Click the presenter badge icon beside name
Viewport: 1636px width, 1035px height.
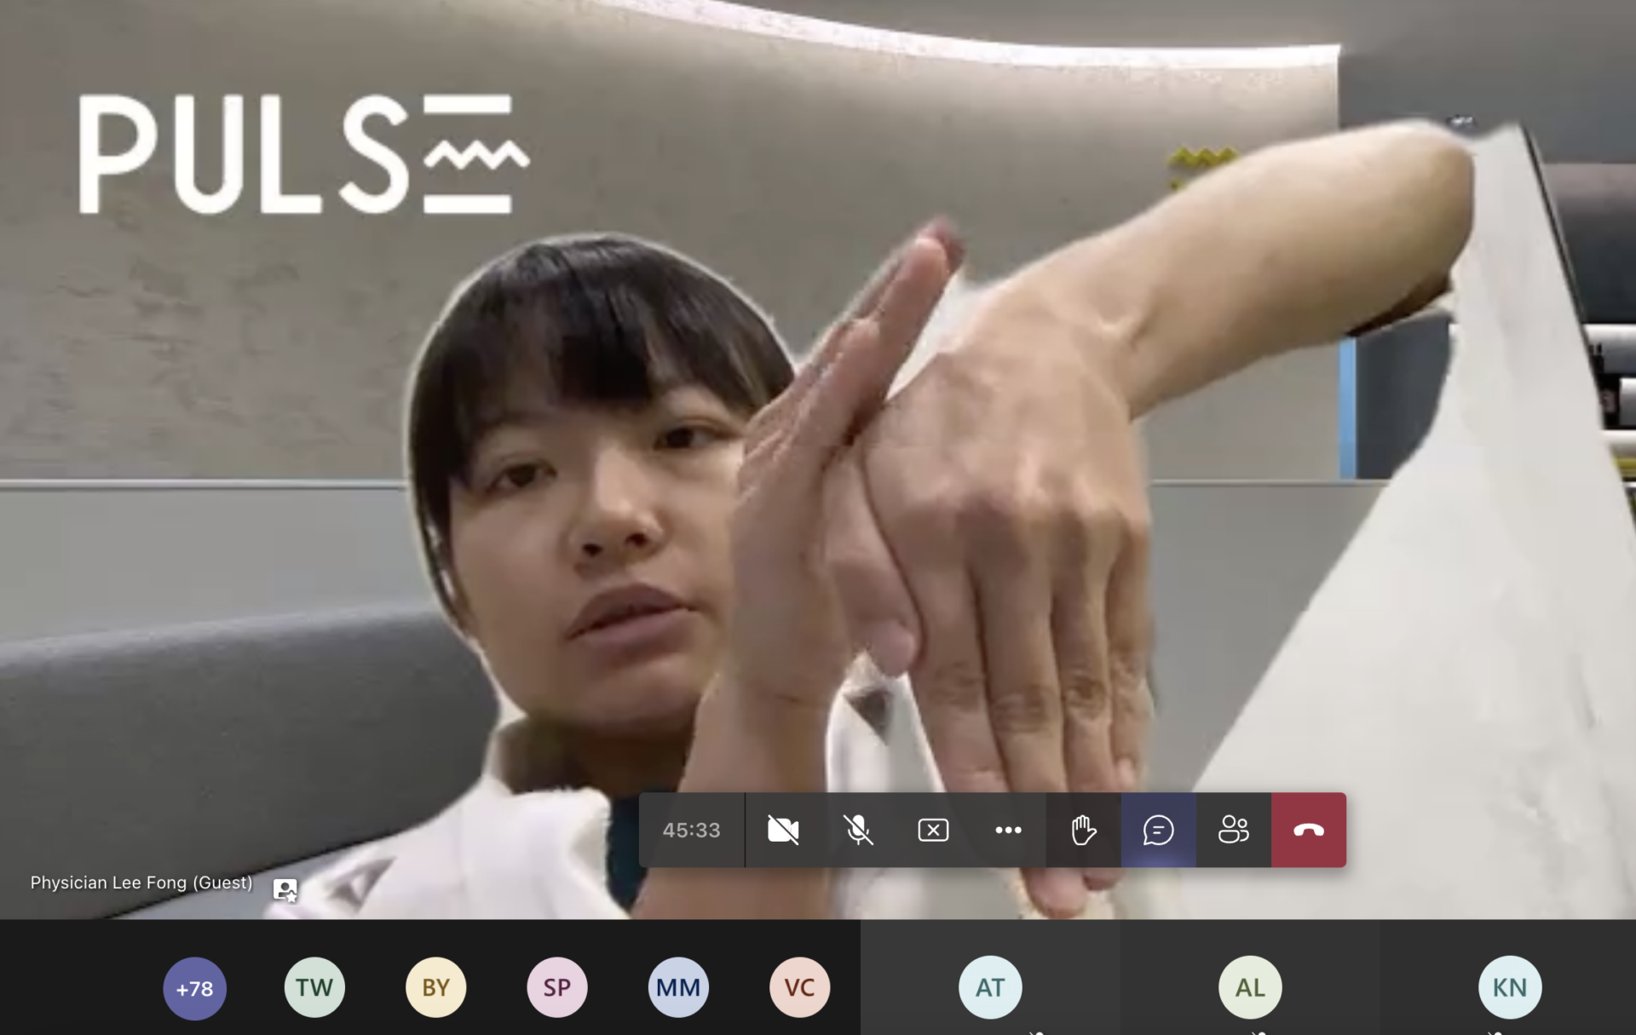[285, 889]
